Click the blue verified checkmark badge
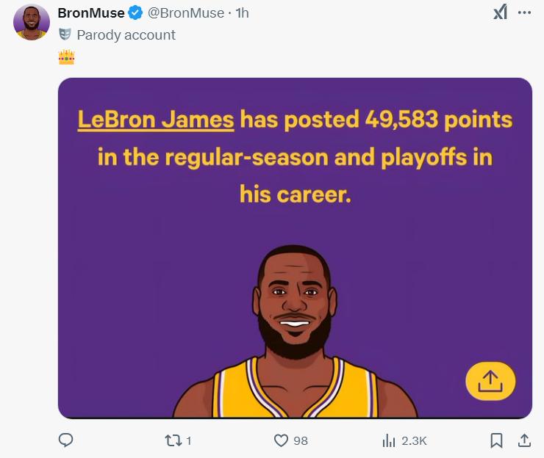Viewport: 544px width, 458px height. coord(135,12)
